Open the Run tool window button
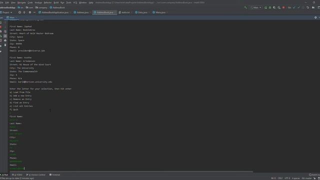 (x=4, y=175)
